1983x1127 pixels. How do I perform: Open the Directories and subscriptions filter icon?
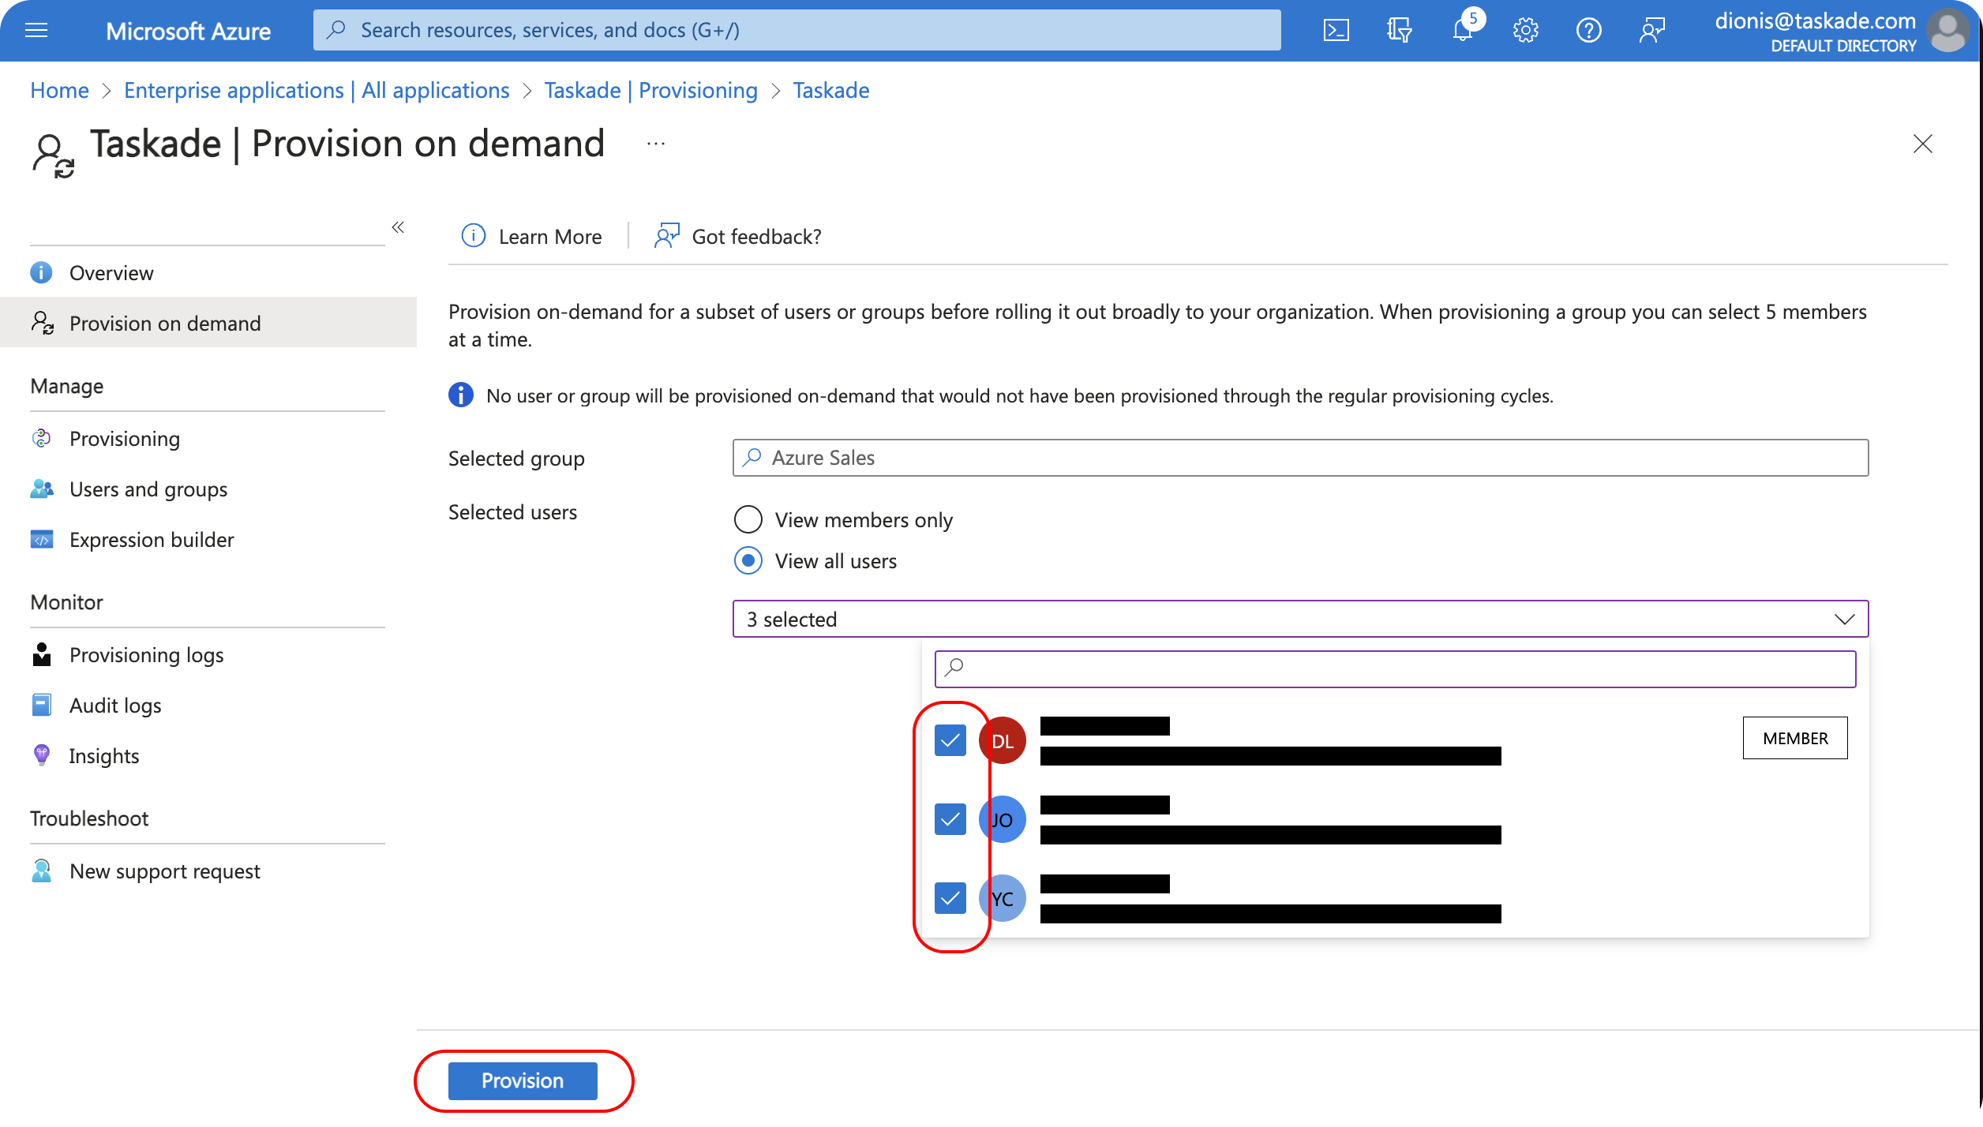[x=1399, y=30]
